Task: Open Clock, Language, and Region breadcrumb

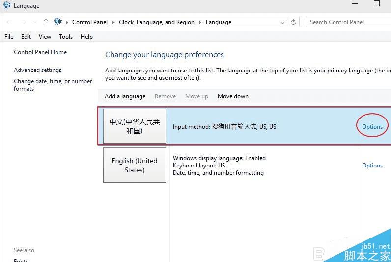Action: coord(157,22)
